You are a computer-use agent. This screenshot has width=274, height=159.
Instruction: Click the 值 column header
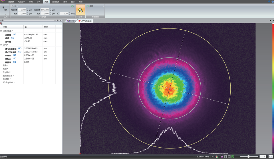33,27
